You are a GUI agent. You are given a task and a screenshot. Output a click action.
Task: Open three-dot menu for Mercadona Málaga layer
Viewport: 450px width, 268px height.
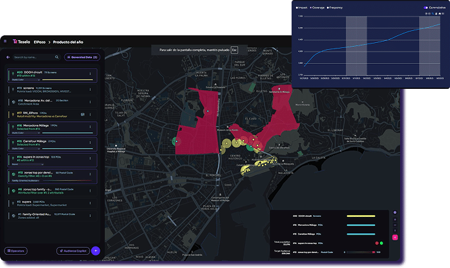click(90, 128)
